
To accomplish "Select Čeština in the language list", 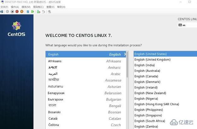I will click(86, 125).
